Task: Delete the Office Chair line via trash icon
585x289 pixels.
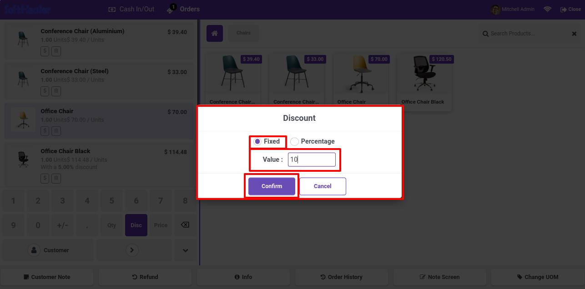Action: (56, 131)
